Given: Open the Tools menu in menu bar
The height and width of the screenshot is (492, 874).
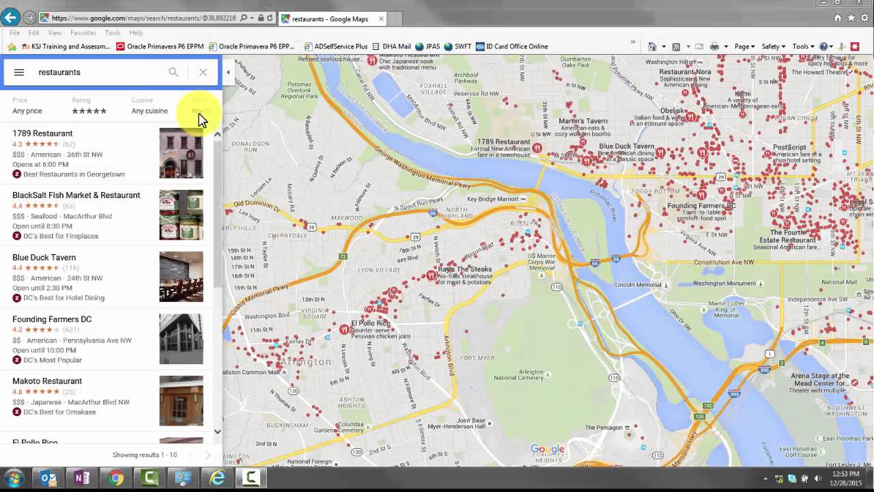Looking at the screenshot, I should pyautogui.click(x=113, y=33).
